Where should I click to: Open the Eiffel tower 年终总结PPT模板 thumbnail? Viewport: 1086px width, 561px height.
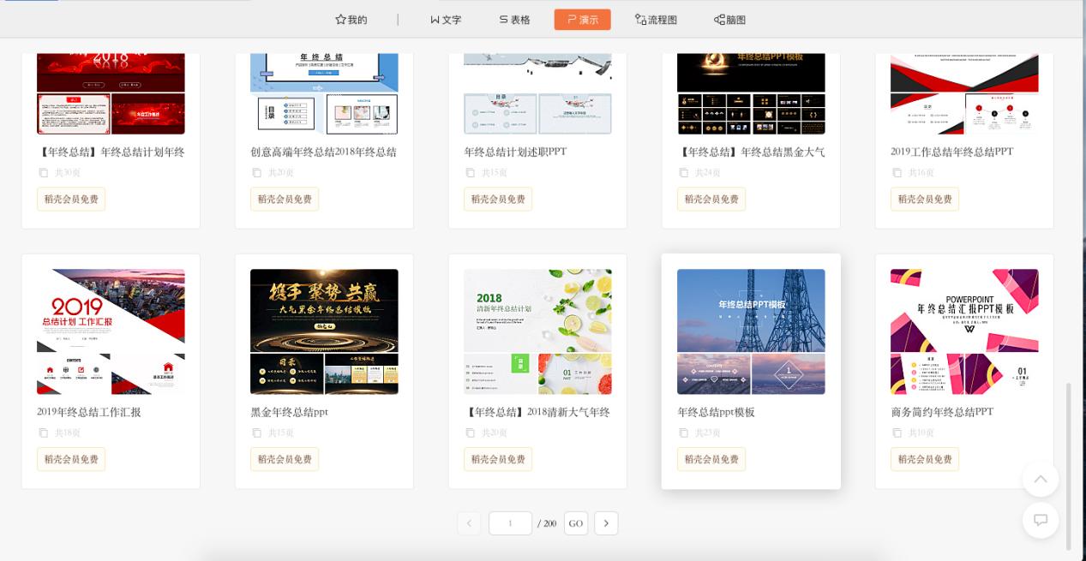[x=751, y=331]
